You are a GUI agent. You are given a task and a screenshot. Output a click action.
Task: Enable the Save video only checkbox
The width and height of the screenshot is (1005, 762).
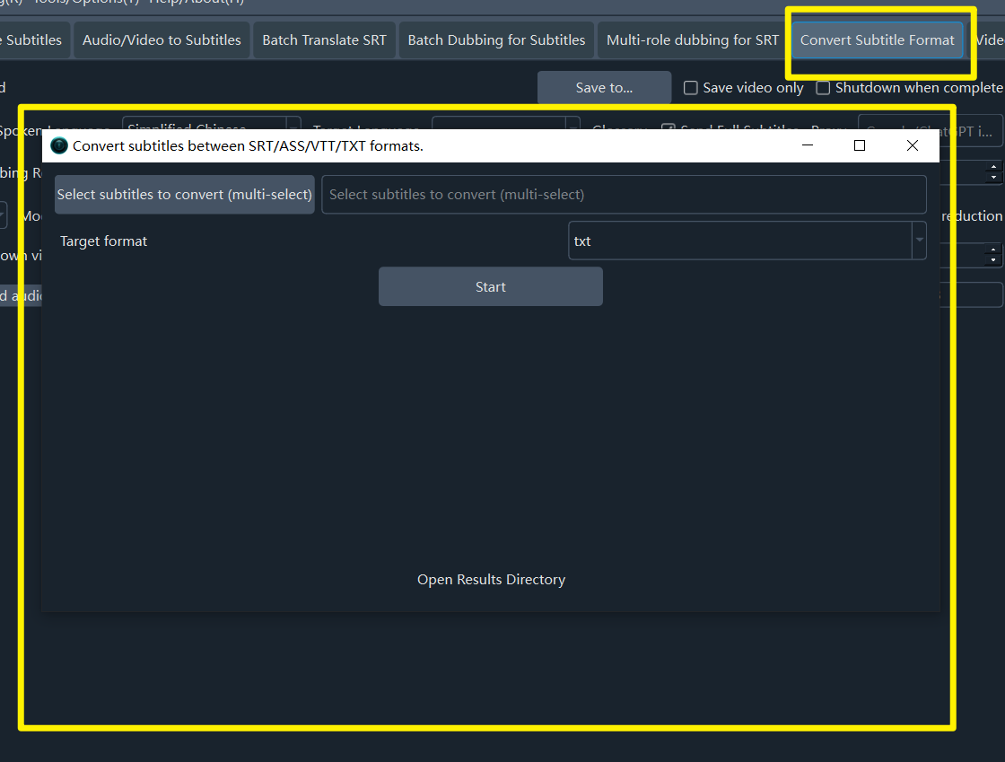691,88
